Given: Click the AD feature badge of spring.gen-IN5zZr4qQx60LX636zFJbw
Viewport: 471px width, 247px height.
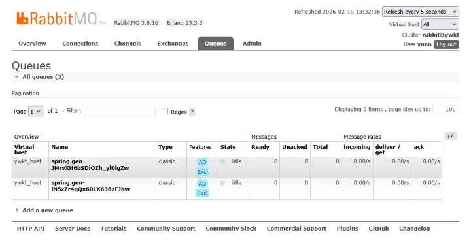Looking at the screenshot, I should click(x=202, y=184).
